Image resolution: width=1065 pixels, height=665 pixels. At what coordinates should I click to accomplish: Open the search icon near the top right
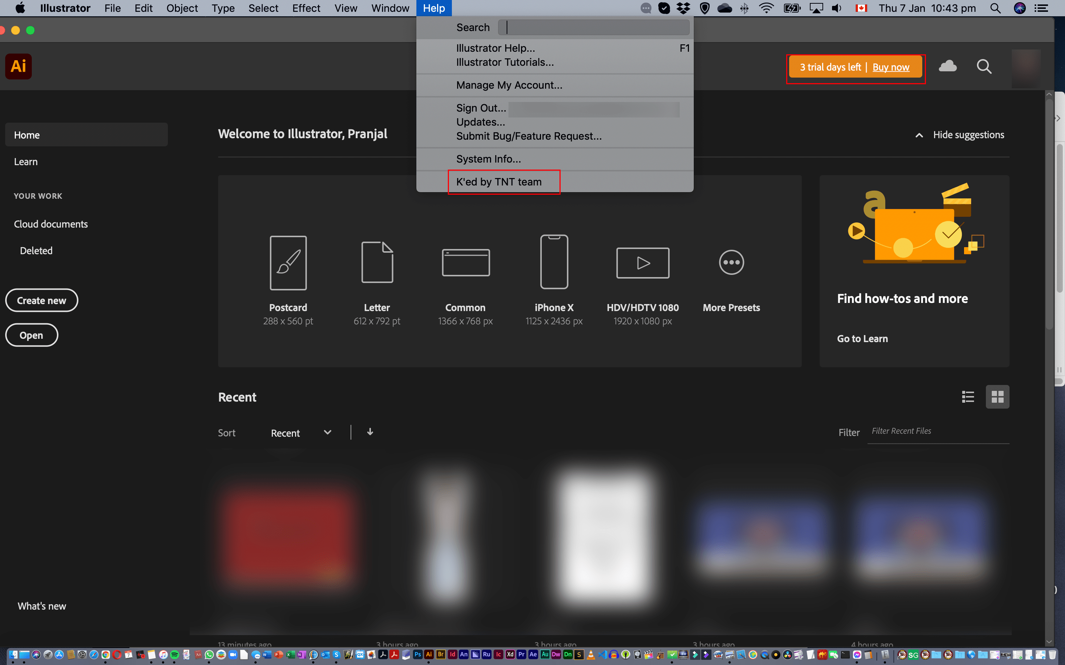[x=984, y=66]
